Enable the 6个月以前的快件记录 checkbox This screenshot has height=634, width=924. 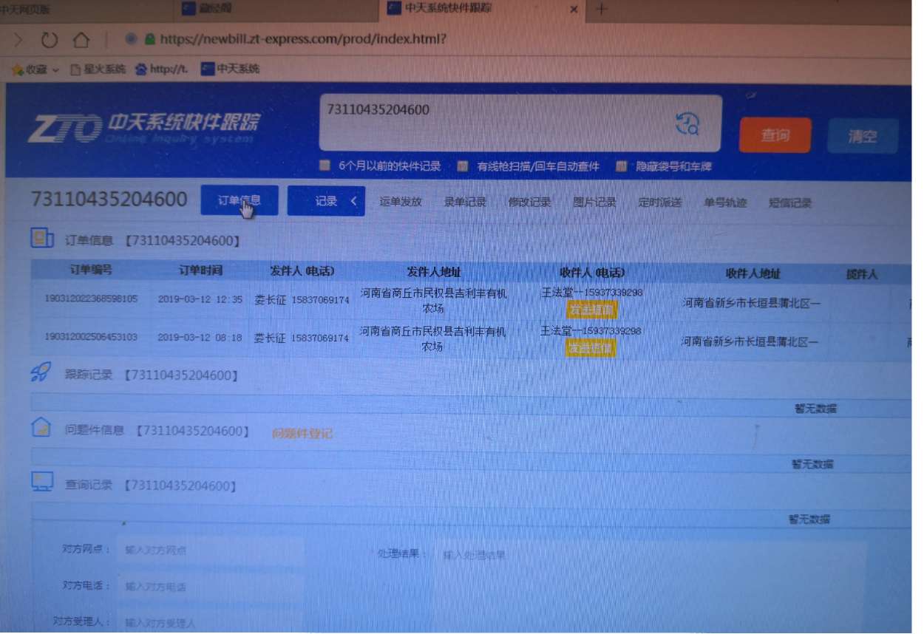click(x=325, y=166)
